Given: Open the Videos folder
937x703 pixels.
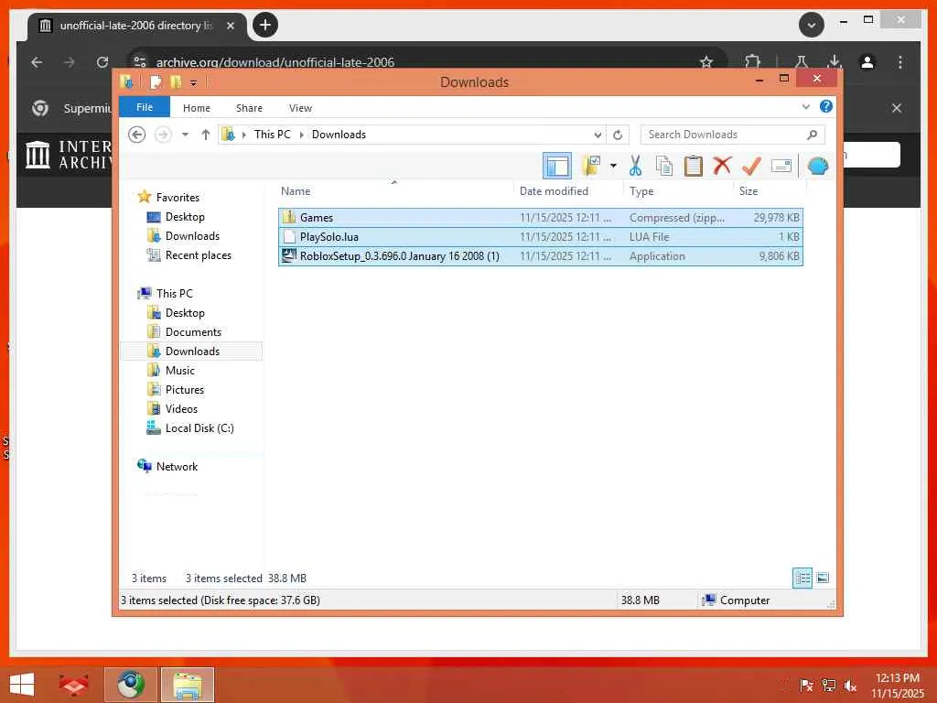Looking at the screenshot, I should 181,409.
